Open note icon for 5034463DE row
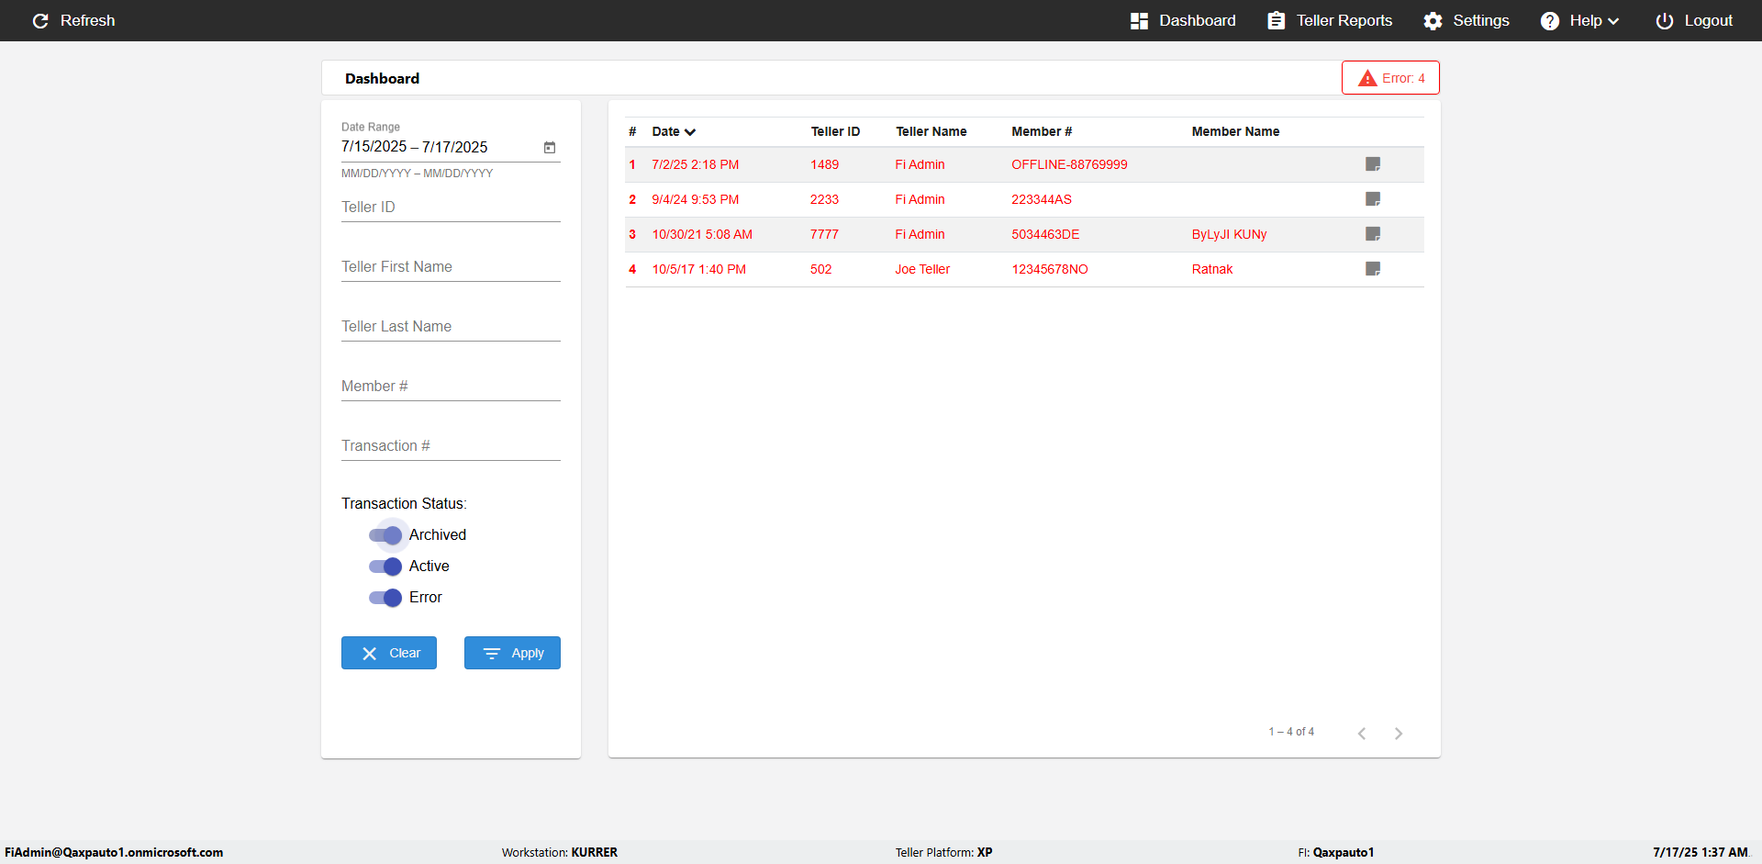Screen dimensions: 1762x864 tap(1373, 234)
